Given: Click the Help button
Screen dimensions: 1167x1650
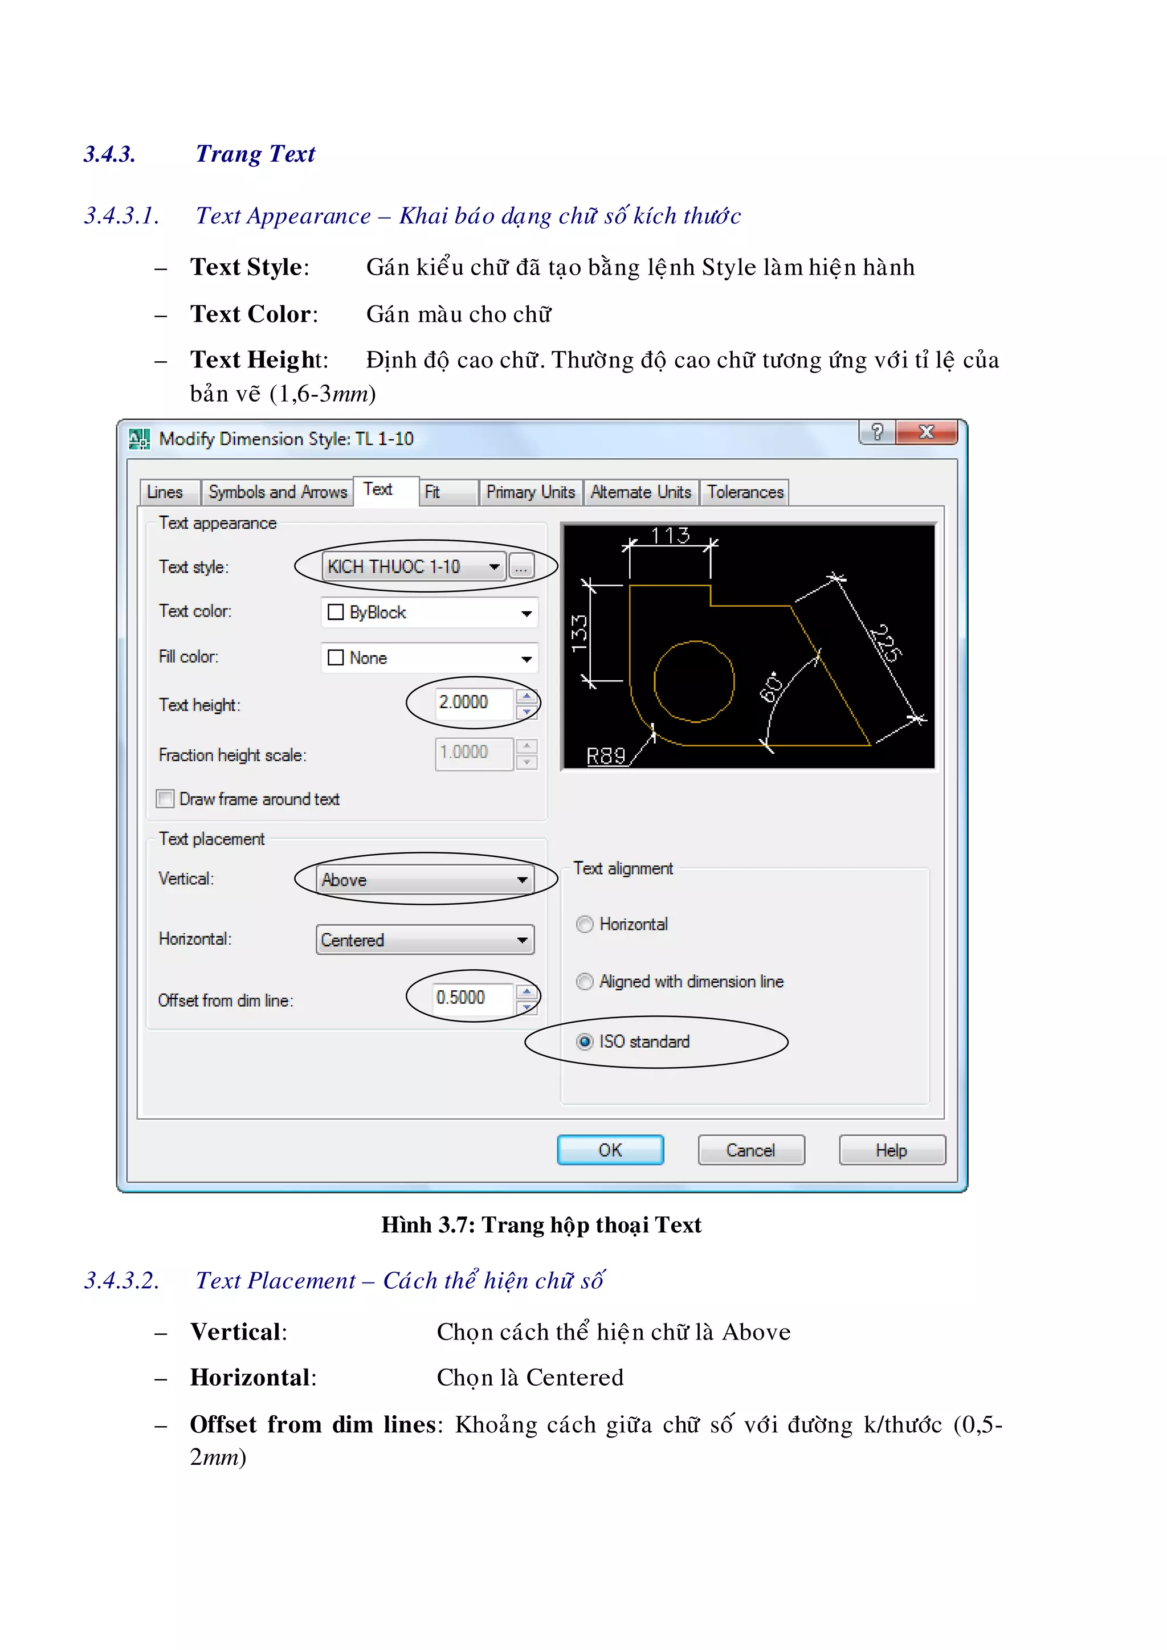Looking at the screenshot, I should 892,1150.
